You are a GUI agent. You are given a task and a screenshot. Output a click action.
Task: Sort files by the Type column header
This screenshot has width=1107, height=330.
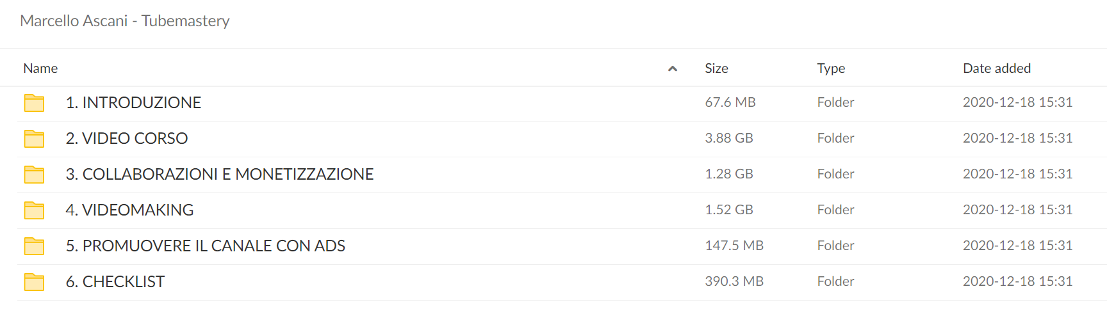point(831,68)
